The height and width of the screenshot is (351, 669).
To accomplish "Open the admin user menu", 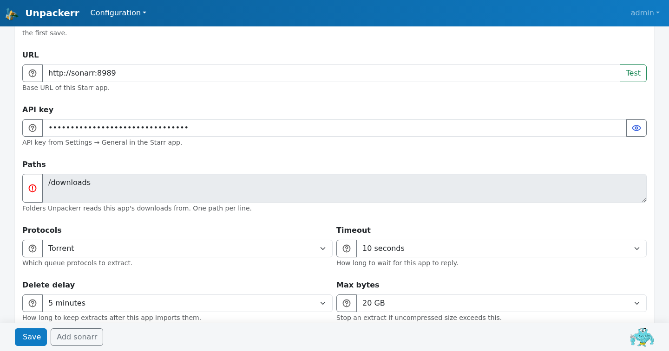I will 645,13.
